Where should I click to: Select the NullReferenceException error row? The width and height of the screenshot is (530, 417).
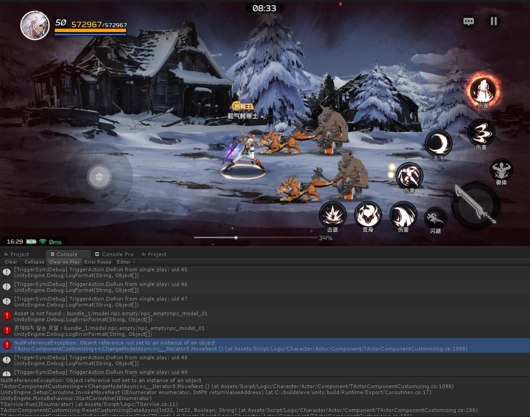click(265, 346)
